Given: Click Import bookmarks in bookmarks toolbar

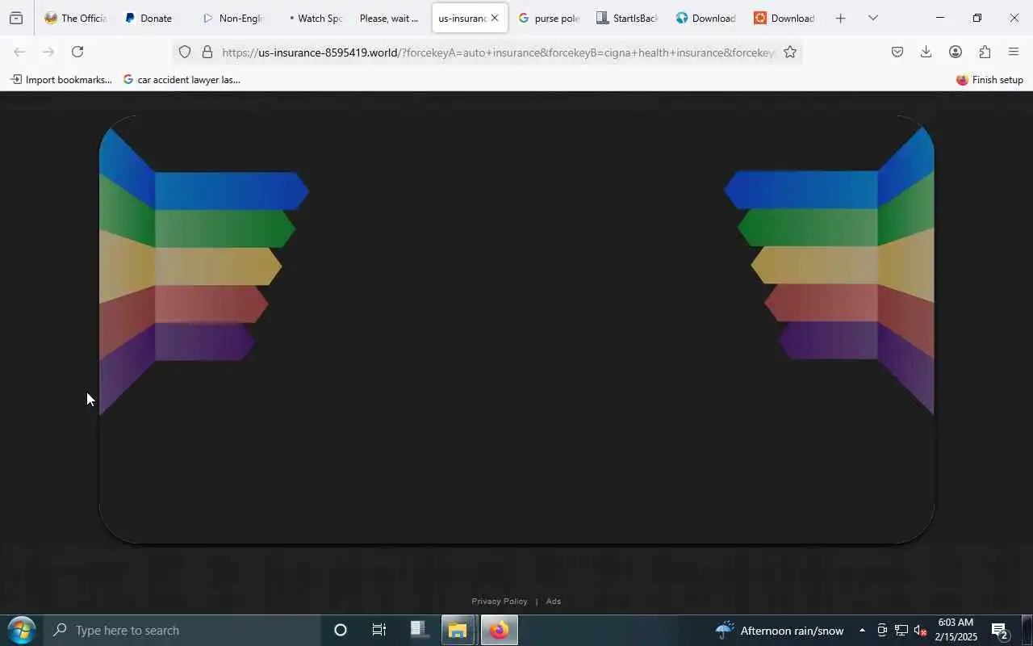Looking at the screenshot, I should (61, 79).
